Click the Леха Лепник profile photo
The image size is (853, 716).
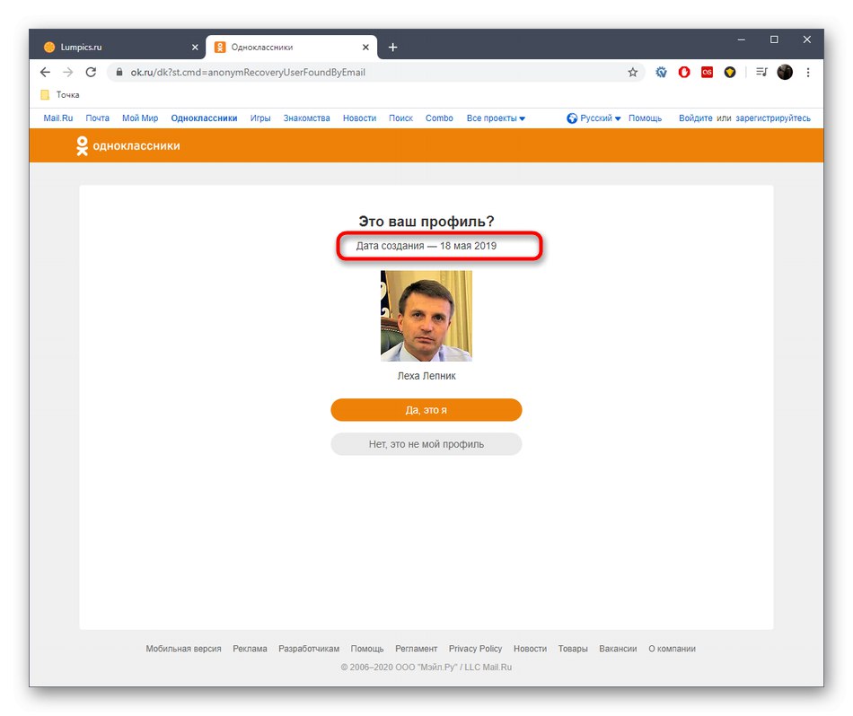click(x=426, y=315)
